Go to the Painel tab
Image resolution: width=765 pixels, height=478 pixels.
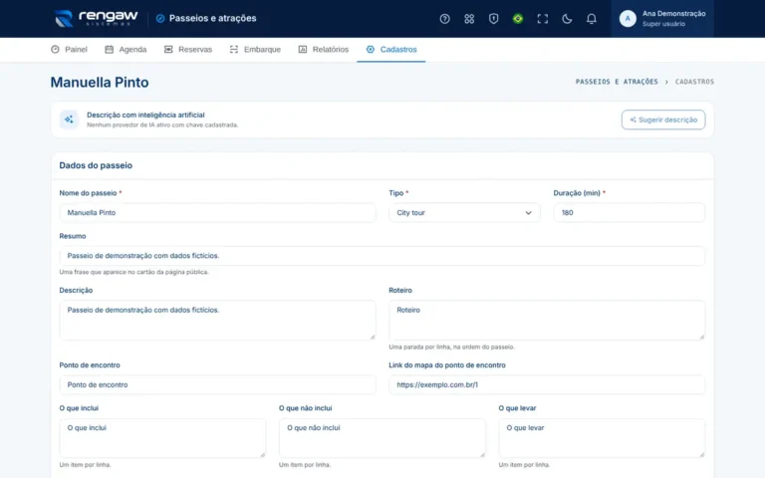click(69, 49)
